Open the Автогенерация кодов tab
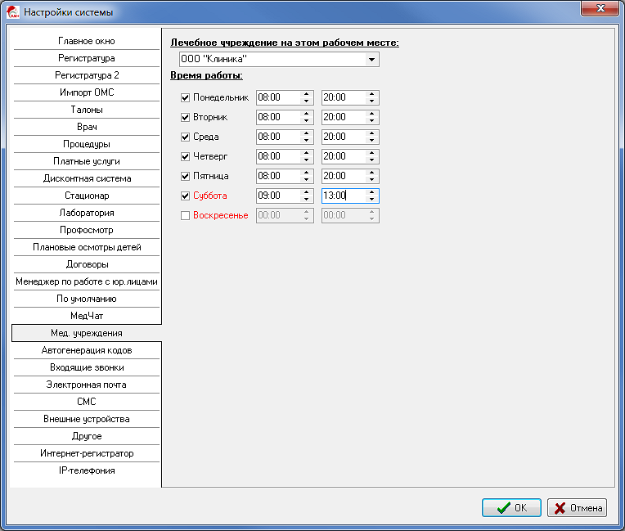 tap(87, 350)
